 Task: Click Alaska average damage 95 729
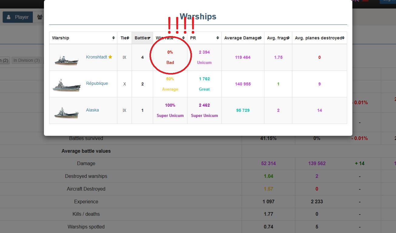243,110
